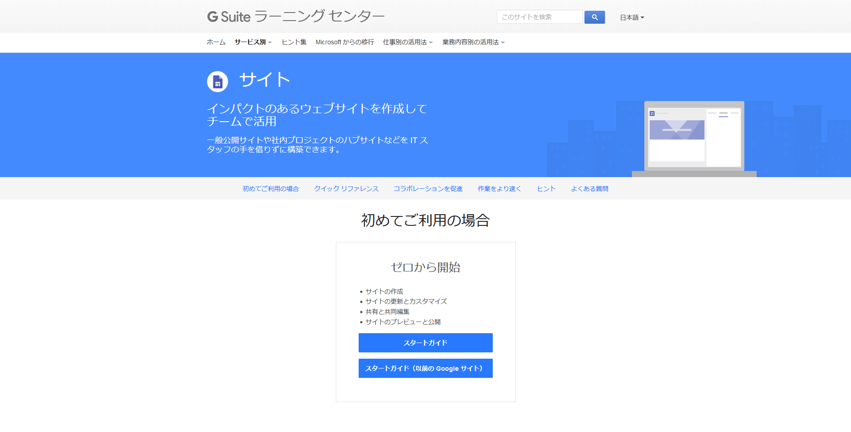Image resolution: width=851 pixels, height=432 pixels.
Task: Click the blue search magnifier button
Action: [594, 17]
